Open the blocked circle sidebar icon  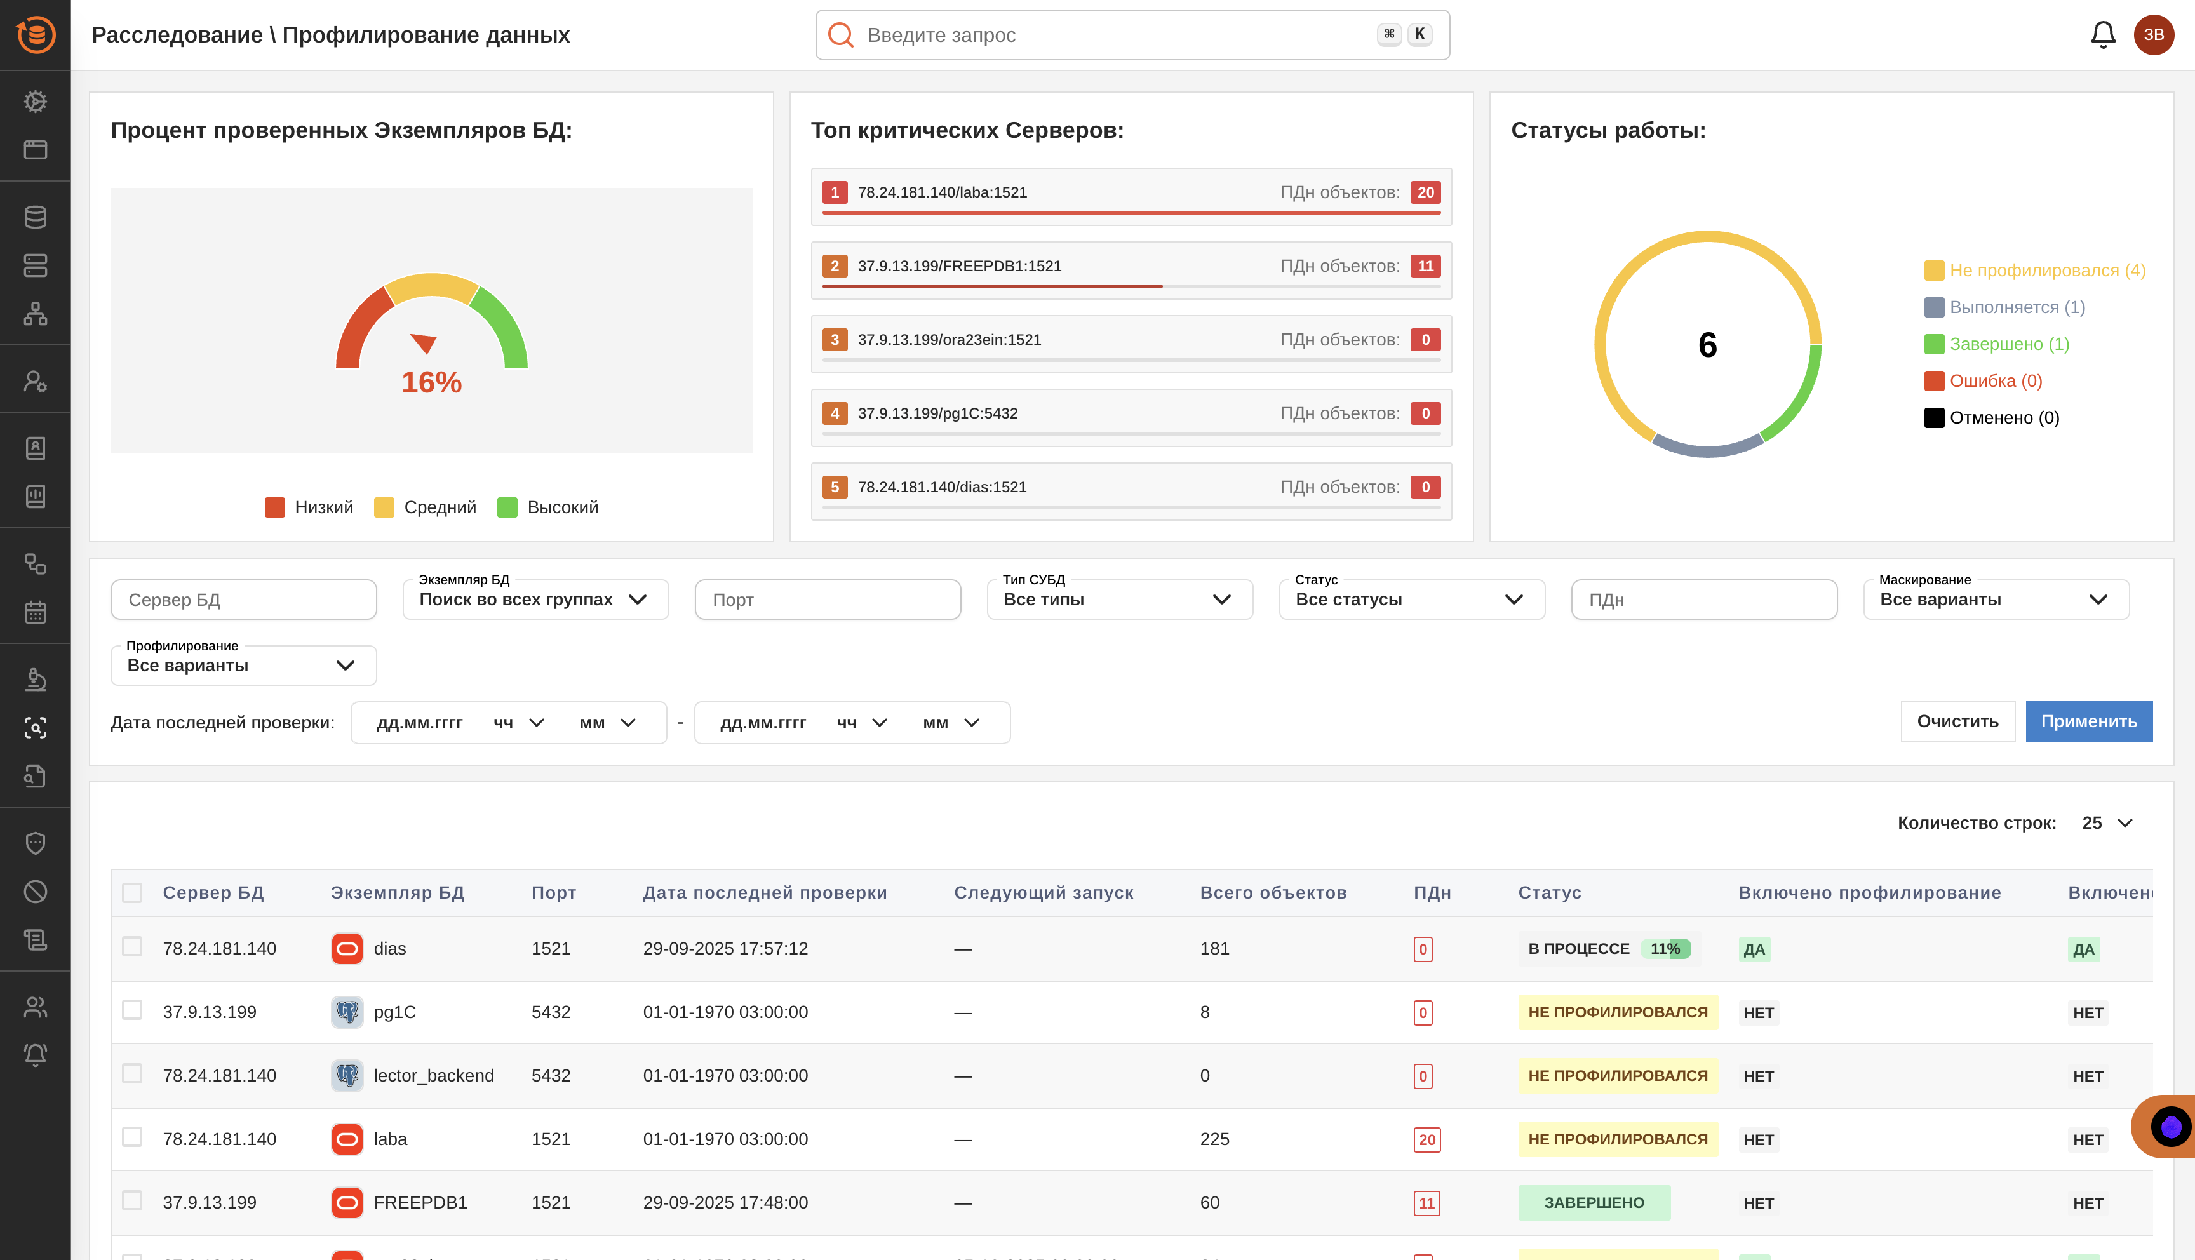coord(36,892)
